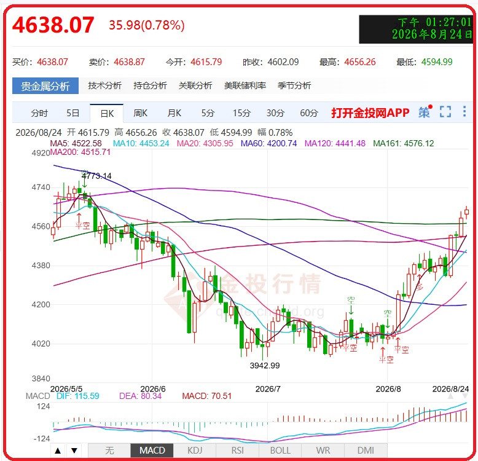Open the 美联储利率 section
The width and height of the screenshot is (478, 461).
[x=245, y=85]
